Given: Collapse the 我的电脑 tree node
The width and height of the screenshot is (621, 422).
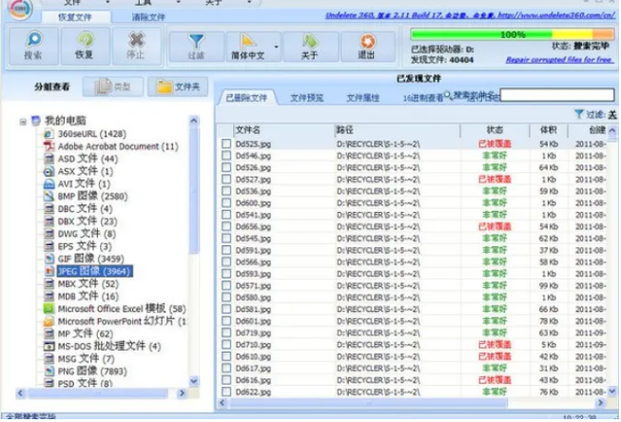Looking at the screenshot, I should (24, 122).
